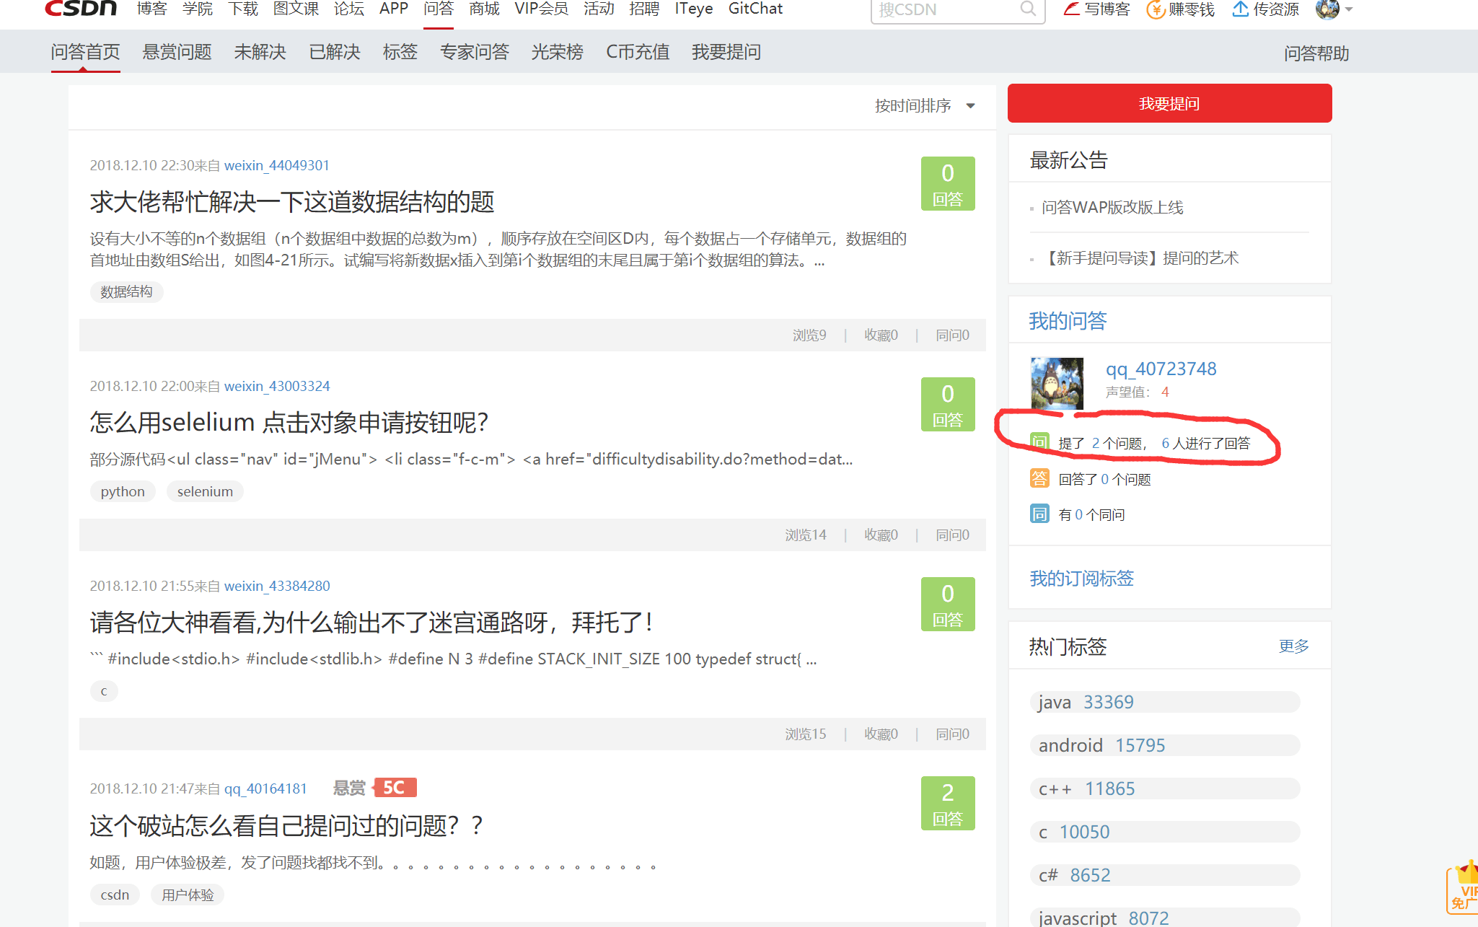Switch to the 光荣榜 tab
This screenshot has width=1478, height=927.
[x=557, y=52]
